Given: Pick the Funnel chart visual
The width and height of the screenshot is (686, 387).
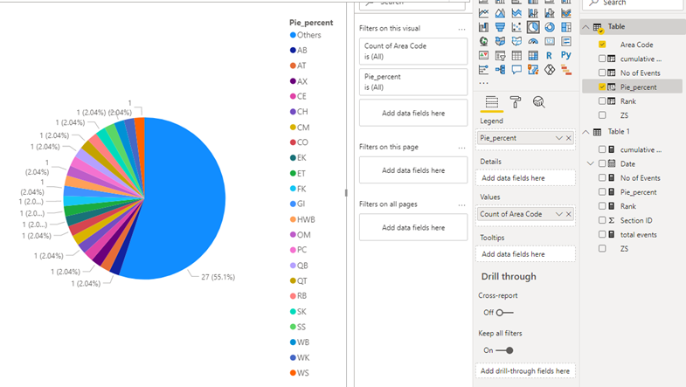Looking at the screenshot, I should (x=500, y=27).
